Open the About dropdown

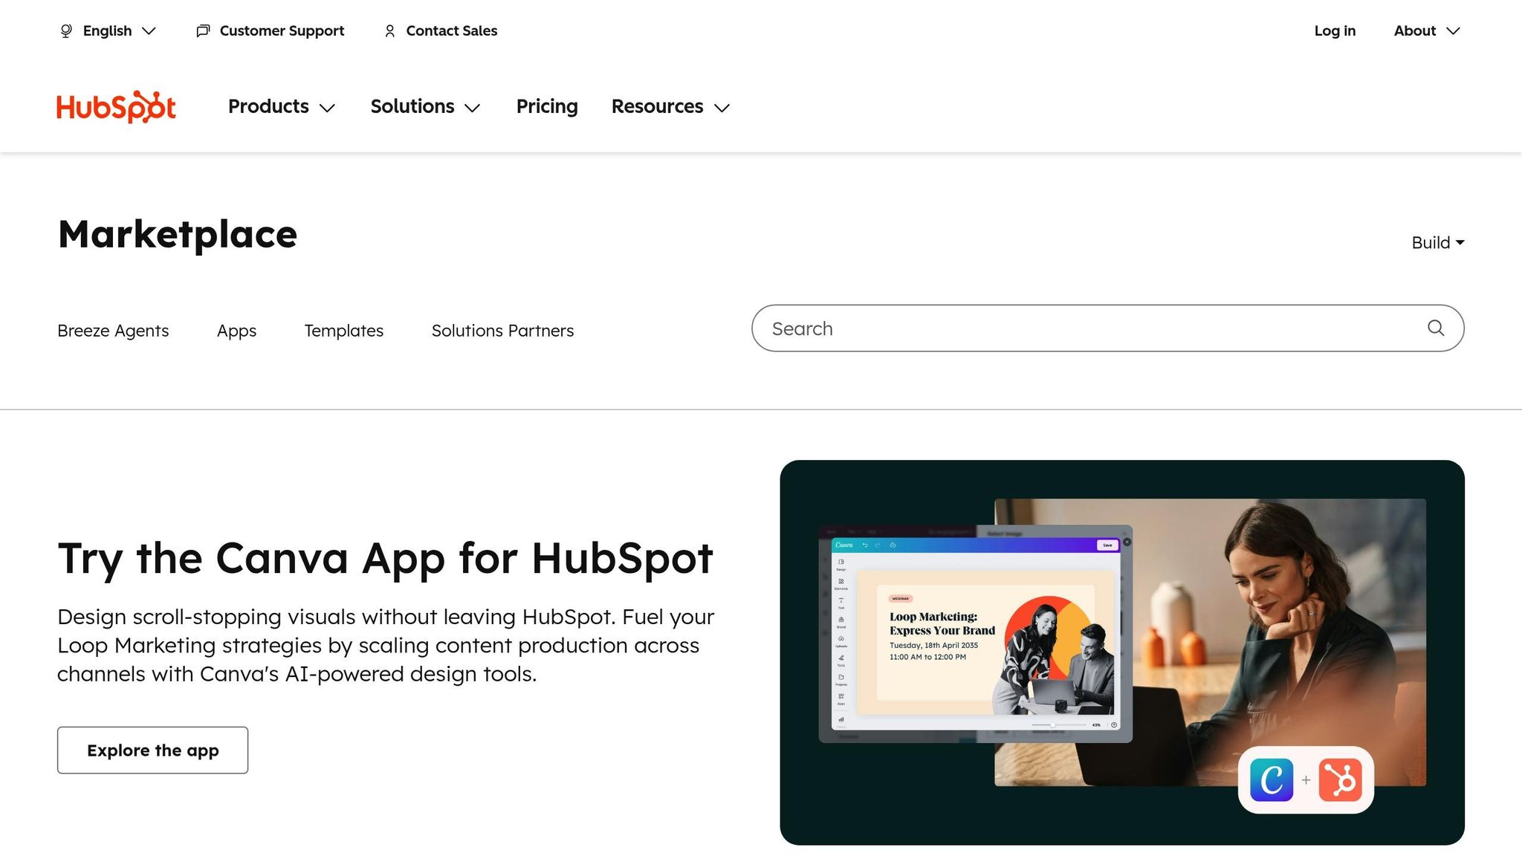point(1425,30)
